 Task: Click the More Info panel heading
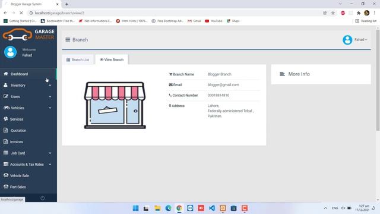coord(299,74)
